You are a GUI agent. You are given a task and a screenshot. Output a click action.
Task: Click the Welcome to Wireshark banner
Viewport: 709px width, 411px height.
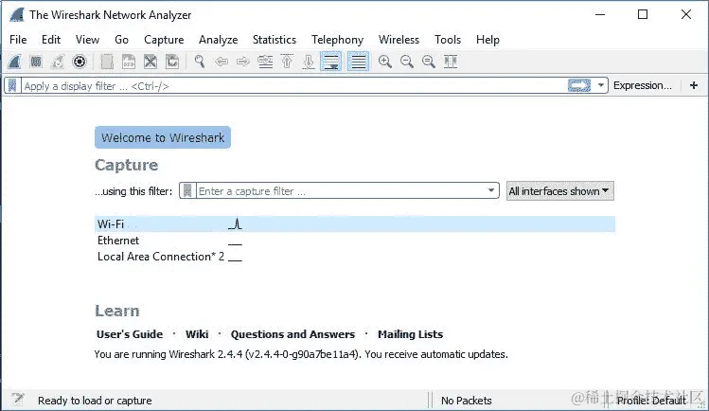pos(163,137)
